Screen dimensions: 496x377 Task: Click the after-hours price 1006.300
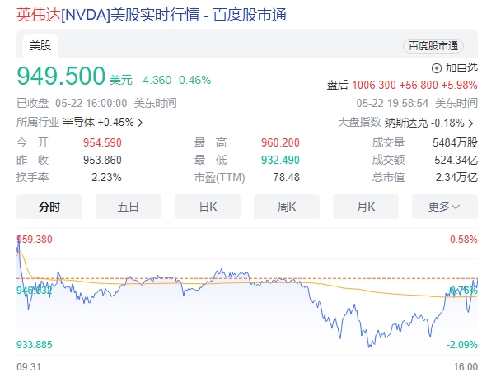(x=374, y=85)
